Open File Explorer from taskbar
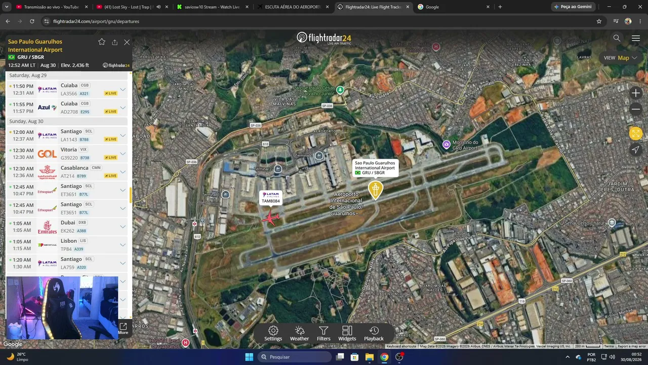This screenshot has width=648, height=365. [370, 357]
